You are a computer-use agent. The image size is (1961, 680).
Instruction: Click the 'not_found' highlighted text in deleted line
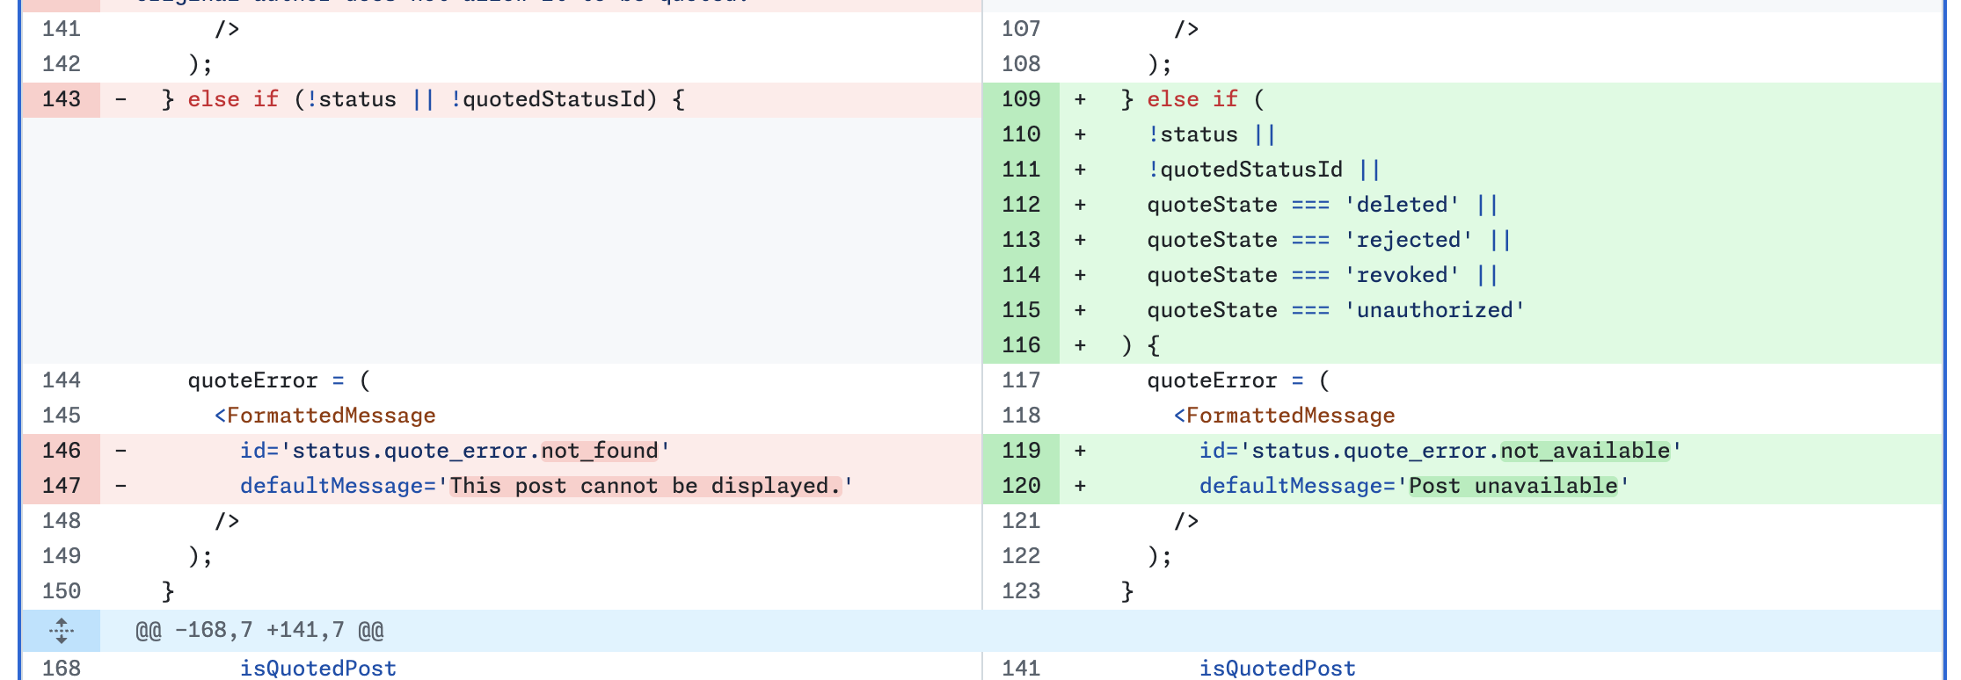600,451
